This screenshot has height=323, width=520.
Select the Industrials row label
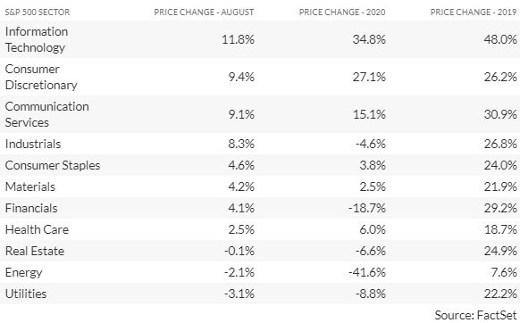(x=33, y=144)
